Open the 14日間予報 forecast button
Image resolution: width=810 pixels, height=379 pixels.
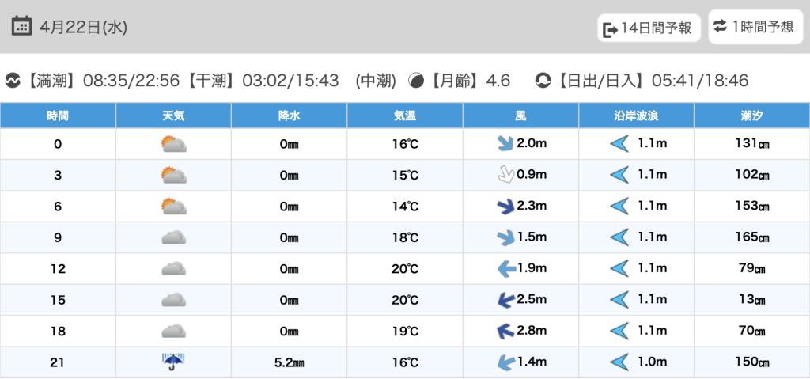click(x=649, y=28)
